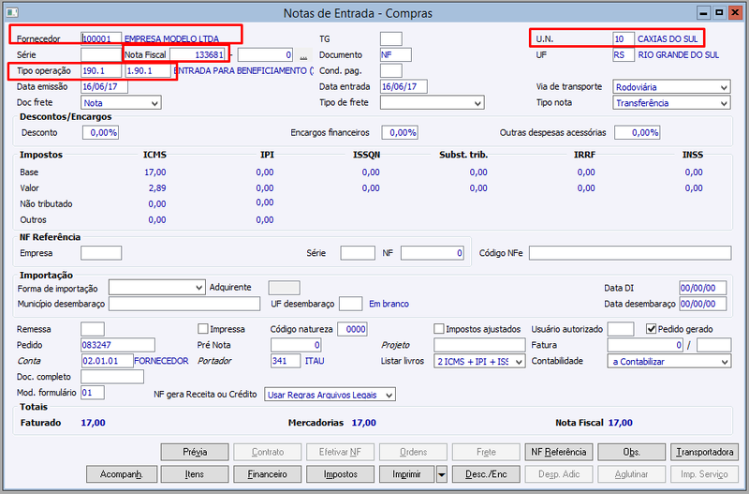749x494 pixels.
Task: Select the TG input field
Action: tap(391, 38)
